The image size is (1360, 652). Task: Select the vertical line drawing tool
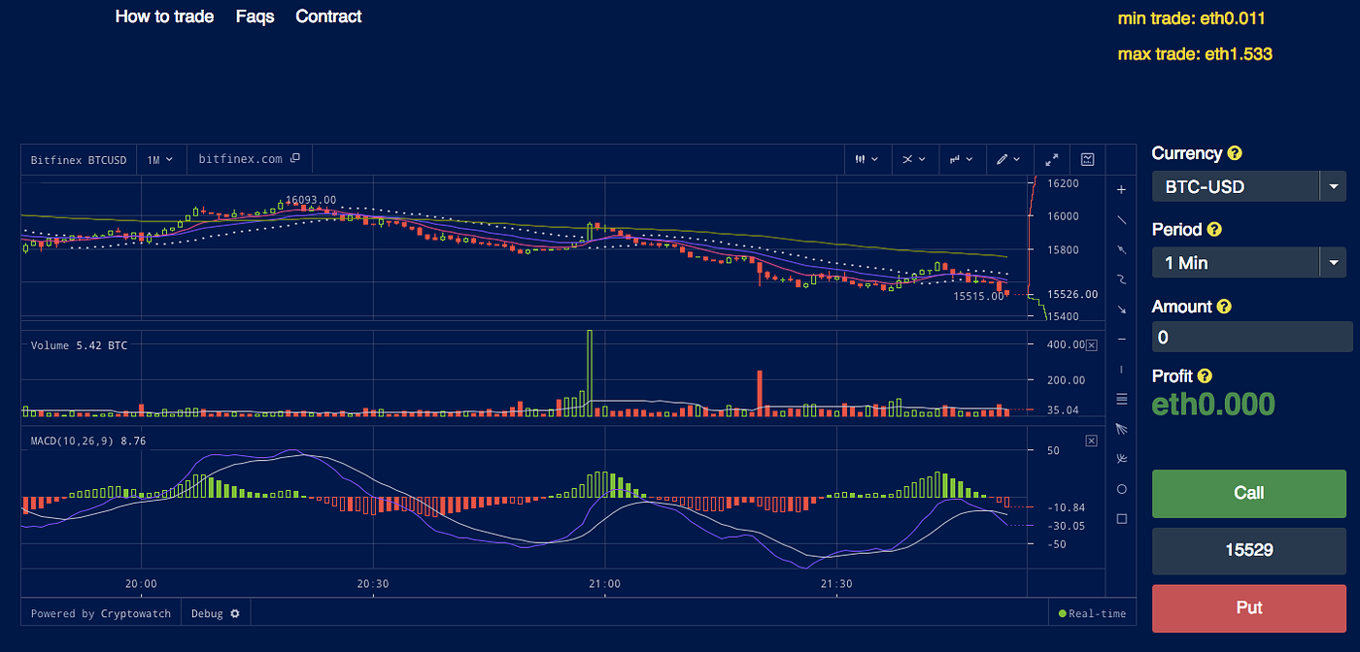pyautogui.click(x=1121, y=369)
